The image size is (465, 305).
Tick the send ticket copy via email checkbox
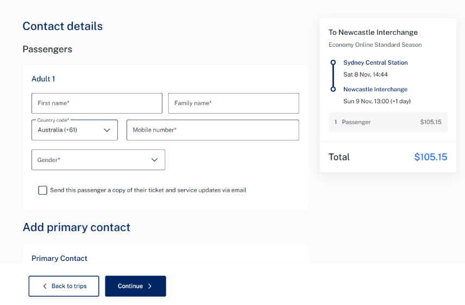click(43, 190)
